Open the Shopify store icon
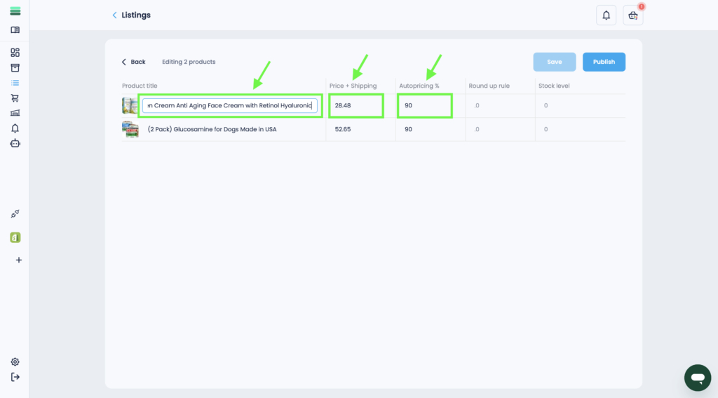 coord(15,237)
